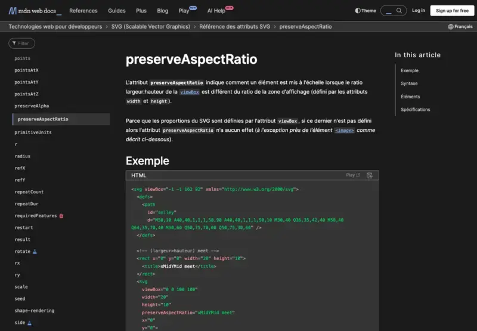Open the example in Play
This screenshot has width=477, height=331.
point(353,175)
